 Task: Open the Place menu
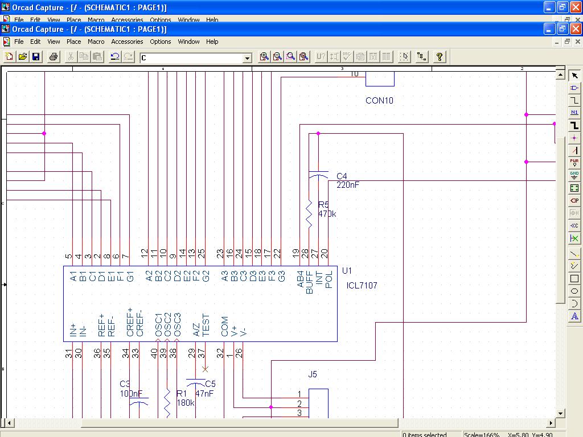pos(74,42)
